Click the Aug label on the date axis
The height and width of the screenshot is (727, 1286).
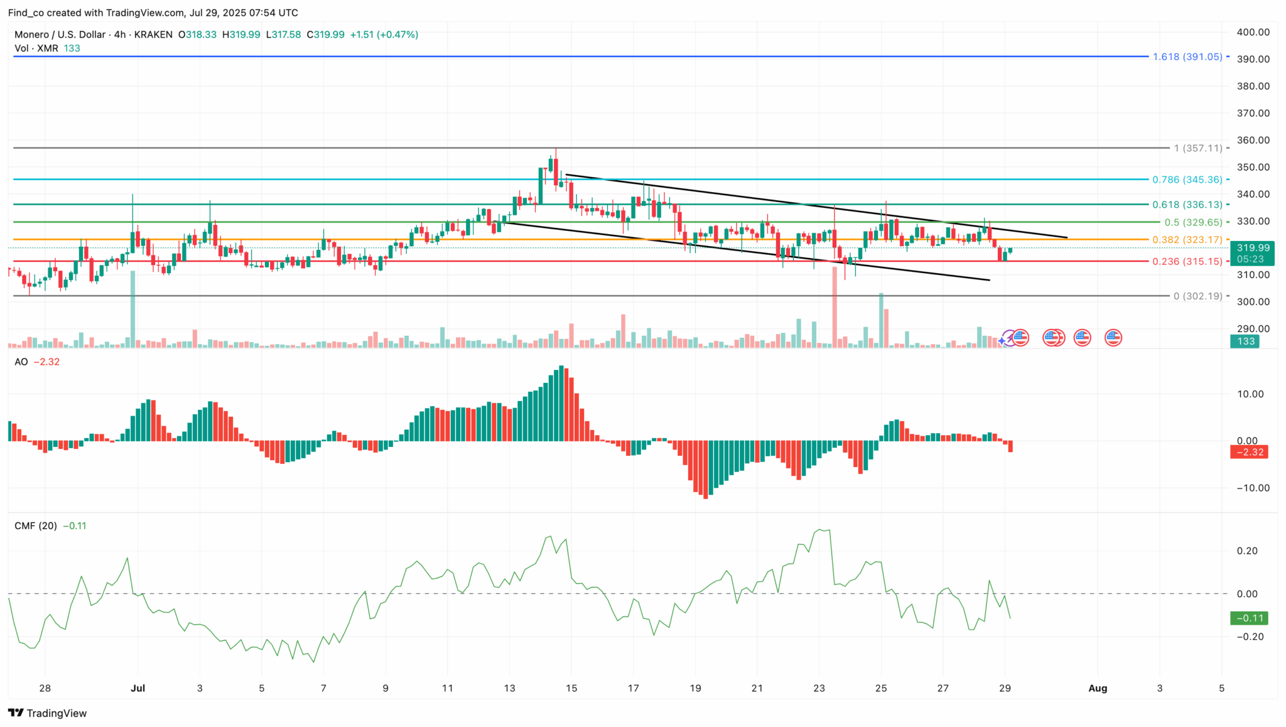[1098, 688]
